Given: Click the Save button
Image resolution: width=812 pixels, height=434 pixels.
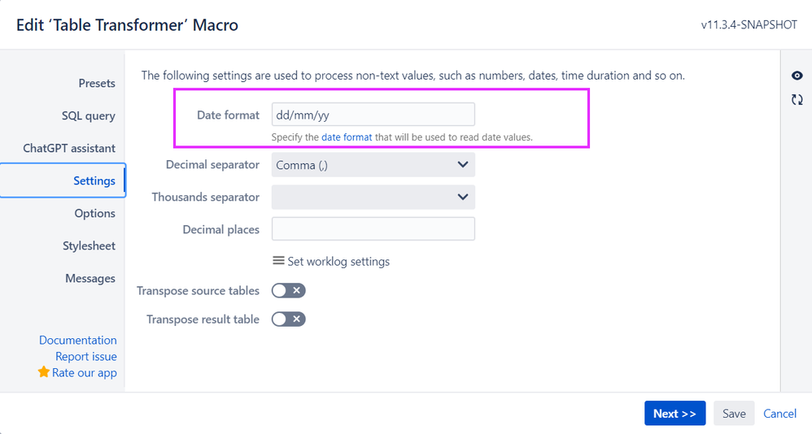Looking at the screenshot, I should coord(734,414).
